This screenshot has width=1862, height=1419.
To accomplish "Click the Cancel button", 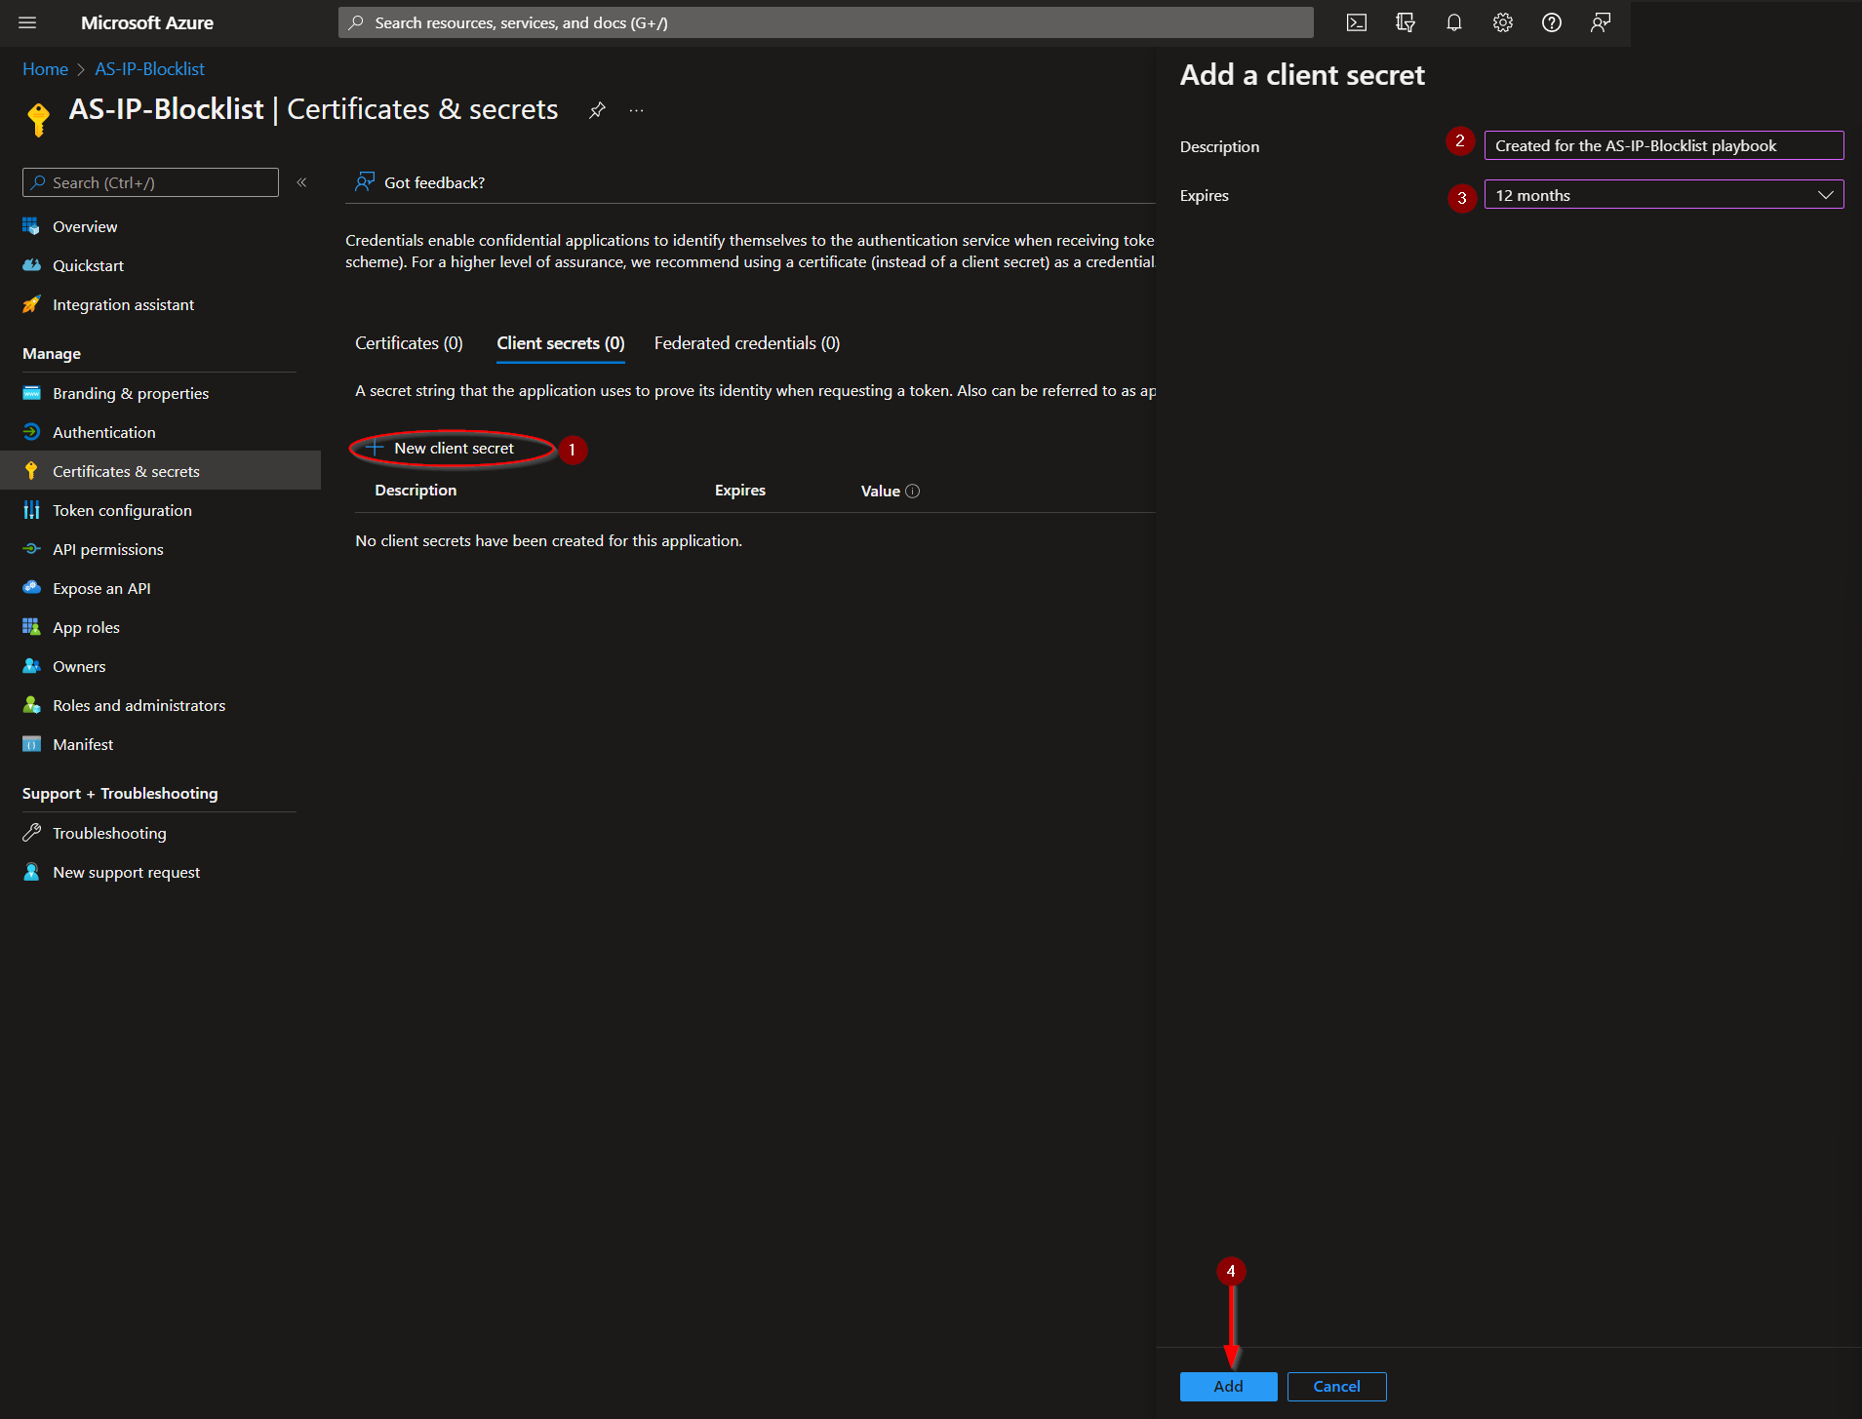I will click(x=1336, y=1386).
